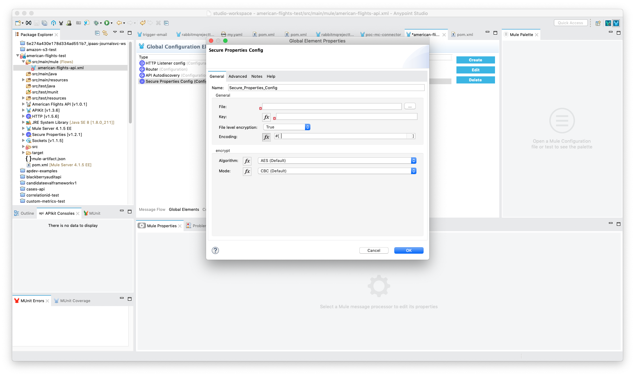Toggle expression mode fx for Mode

click(247, 171)
